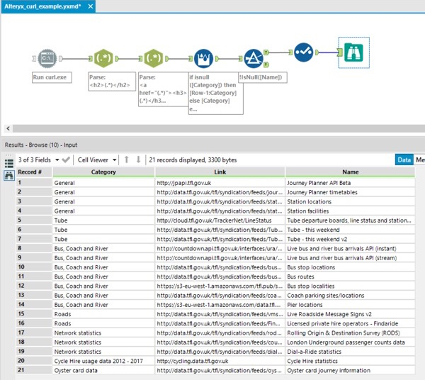Select the Bus stop locations cell
This screenshot has width=425, height=380.
pos(350,267)
